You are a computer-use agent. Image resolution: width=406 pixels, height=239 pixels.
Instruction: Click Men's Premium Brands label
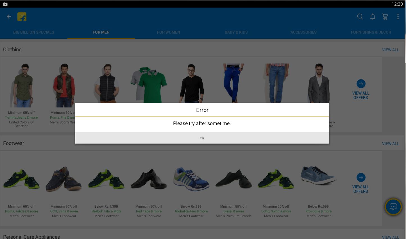[234, 216]
